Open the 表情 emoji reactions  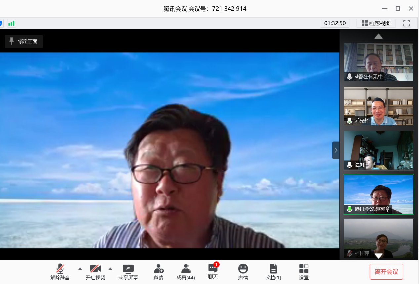(243, 272)
